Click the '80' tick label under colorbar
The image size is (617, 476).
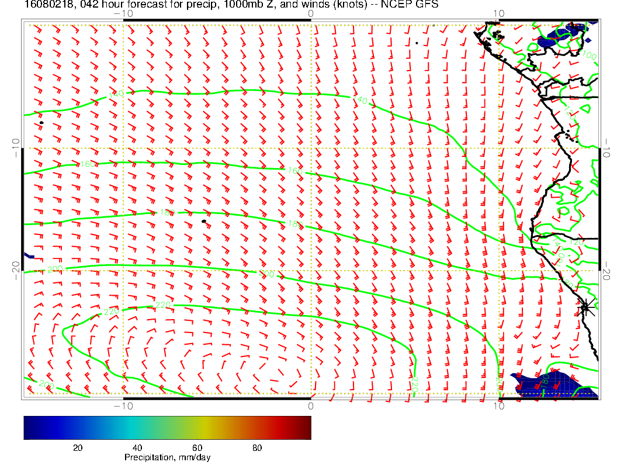pyautogui.click(x=257, y=448)
